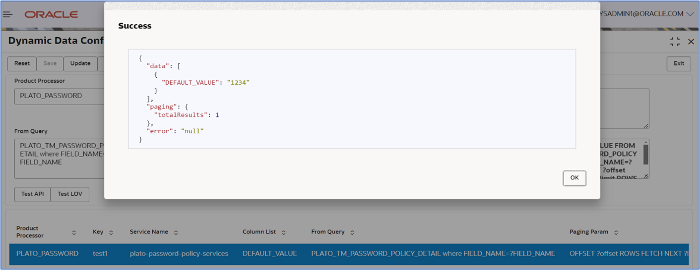Click into the From Query text area

tap(60, 159)
